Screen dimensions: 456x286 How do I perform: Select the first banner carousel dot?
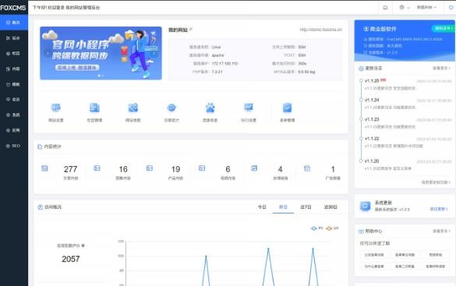[x=99, y=76]
